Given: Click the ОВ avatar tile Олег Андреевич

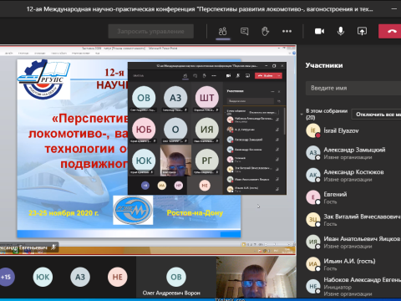Looking at the screenshot, I should tap(176, 277).
